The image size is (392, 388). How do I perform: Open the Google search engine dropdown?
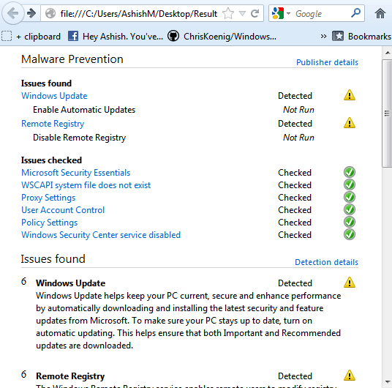(x=288, y=13)
